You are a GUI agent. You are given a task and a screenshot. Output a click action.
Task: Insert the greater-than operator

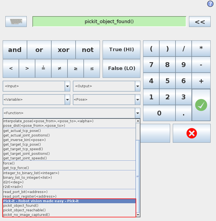click(x=27, y=68)
